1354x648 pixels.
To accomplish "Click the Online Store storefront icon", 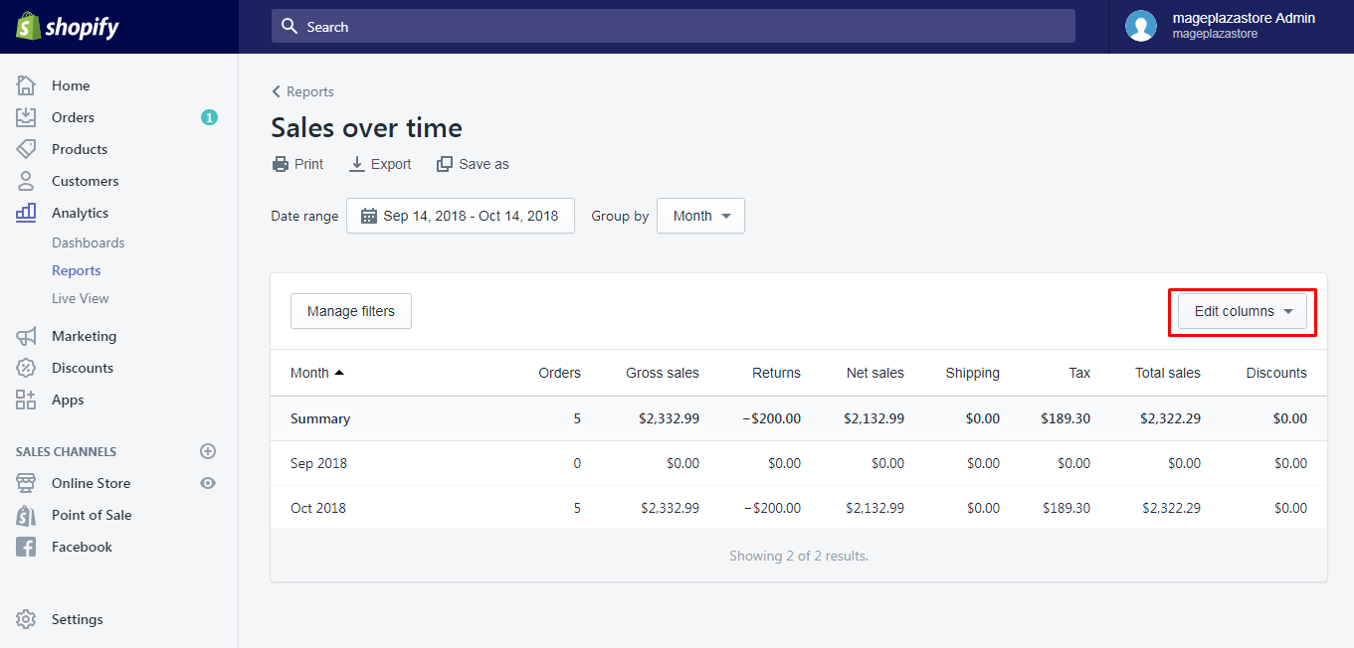I will click(x=26, y=483).
